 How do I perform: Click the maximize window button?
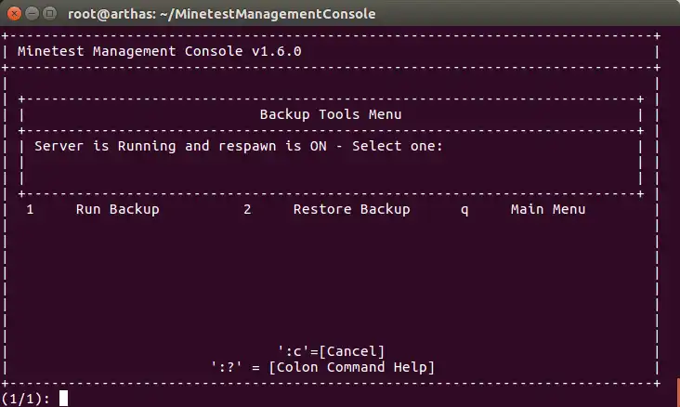pos(50,13)
